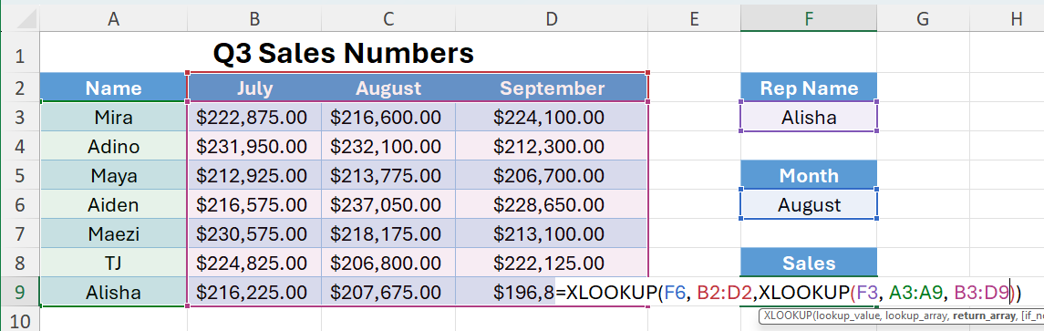Click Maya's July value $212,925.00
This screenshot has height=331, width=1044.
[x=254, y=175]
